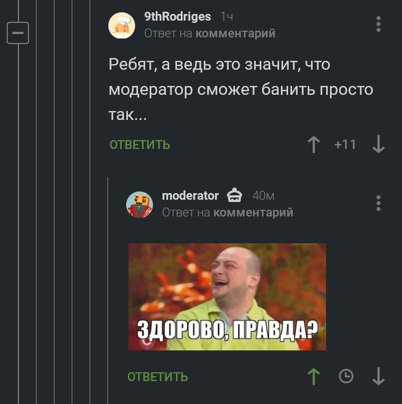Click clock icon hiding moderator comment rating
This screenshot has width=402, height=404.
tap(346, 376)
